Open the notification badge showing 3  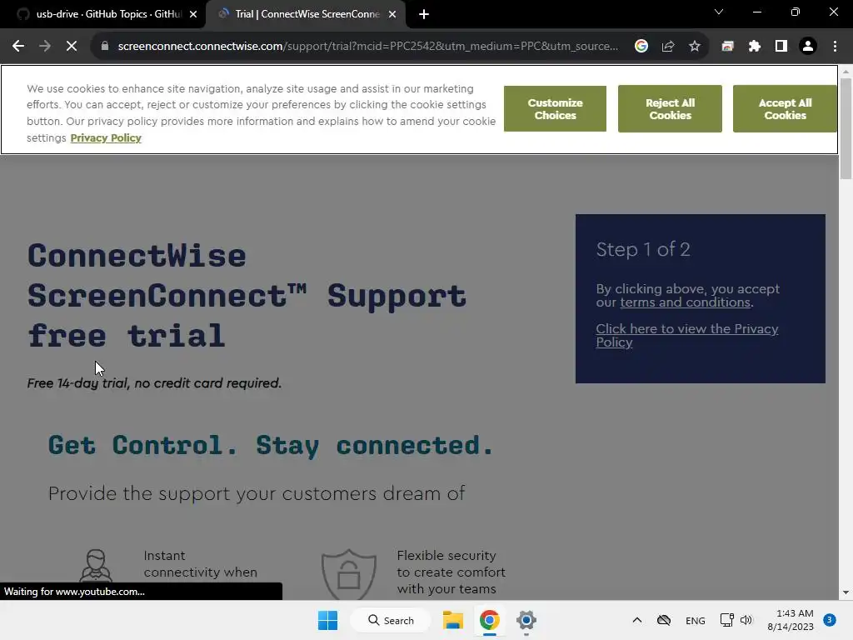[830, 620]
